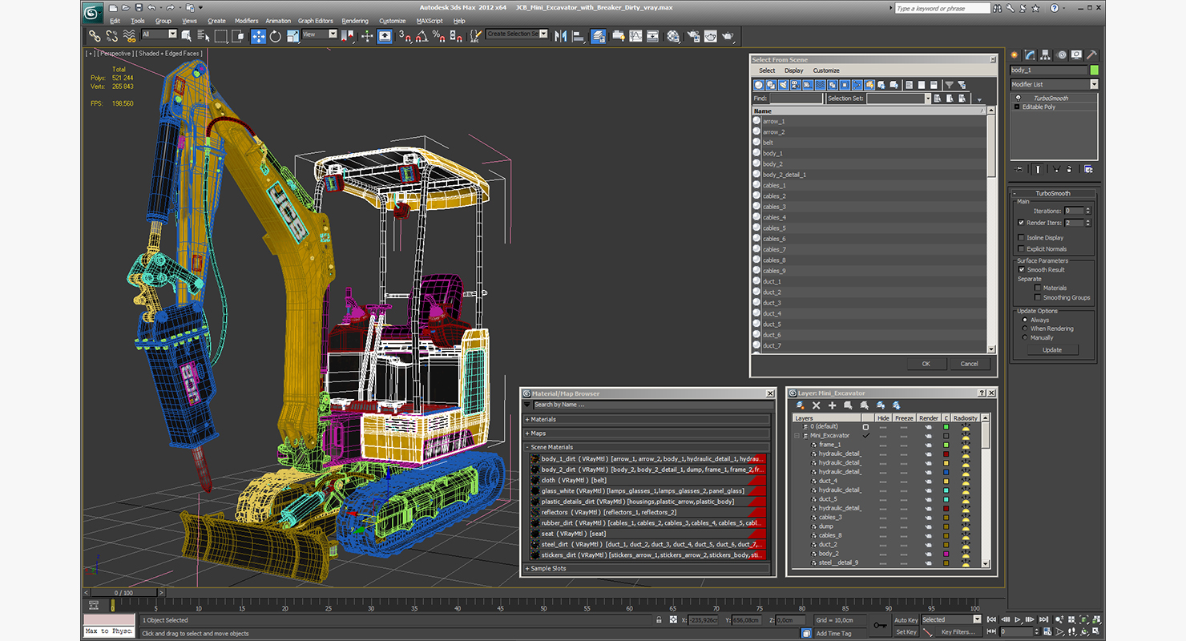Viewport: 1186px width, 641px height.
Task: Collapse the TurboSmooth rollout
Action: (x=1053, y=193)
